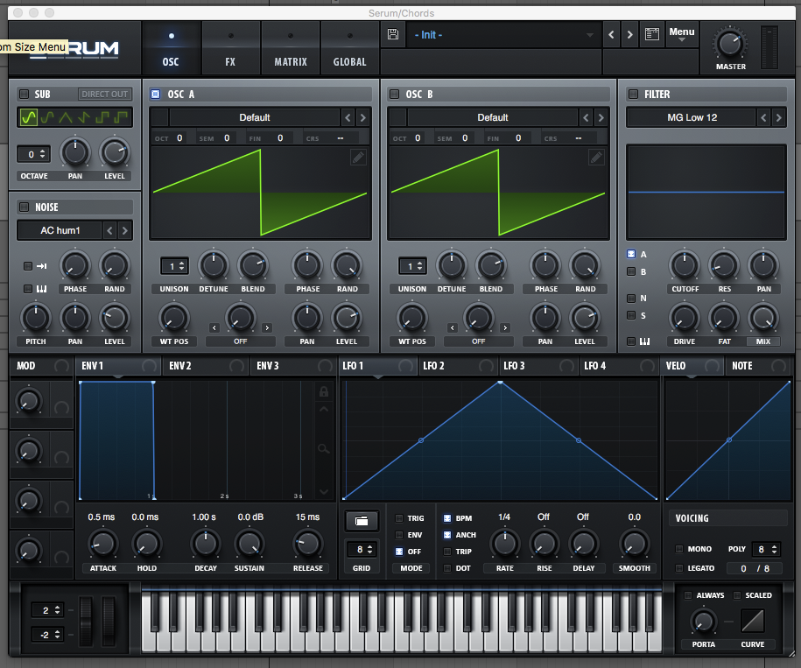
Task: Enable MONO voicing checkbox
Action: coord(679,549)
